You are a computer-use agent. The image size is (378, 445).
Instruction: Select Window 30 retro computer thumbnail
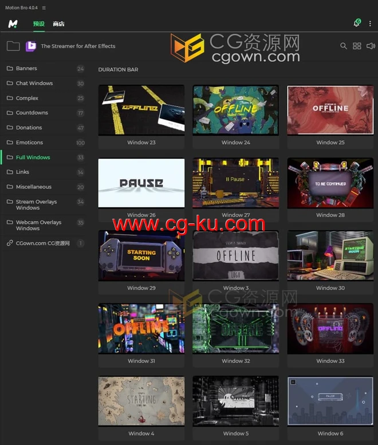[330, 255]
